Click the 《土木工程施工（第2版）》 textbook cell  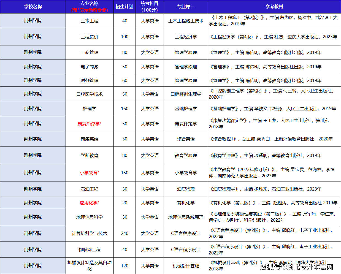274,21
